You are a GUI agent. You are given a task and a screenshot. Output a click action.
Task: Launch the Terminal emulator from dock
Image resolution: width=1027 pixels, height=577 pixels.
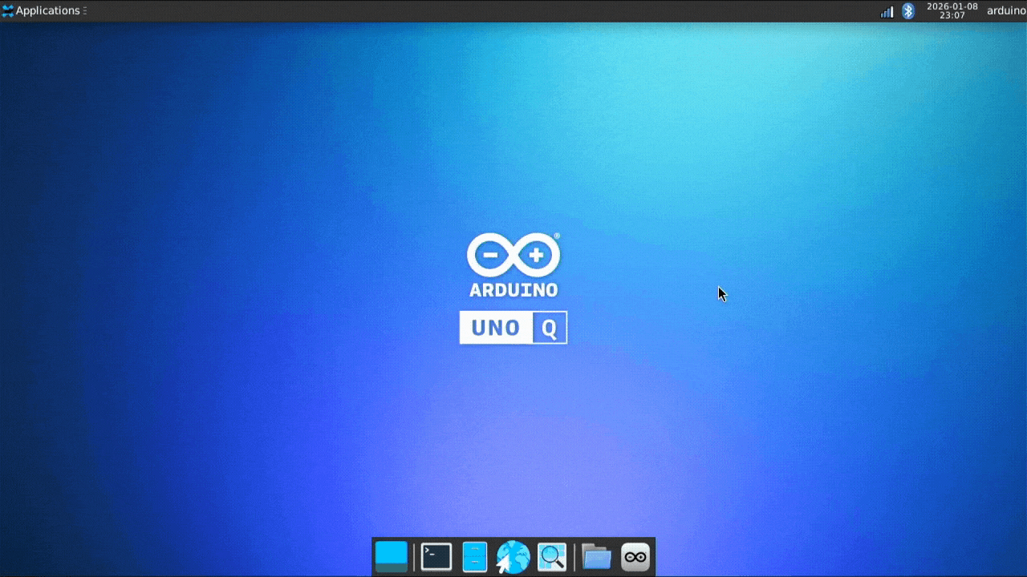[x=436, y=557]
